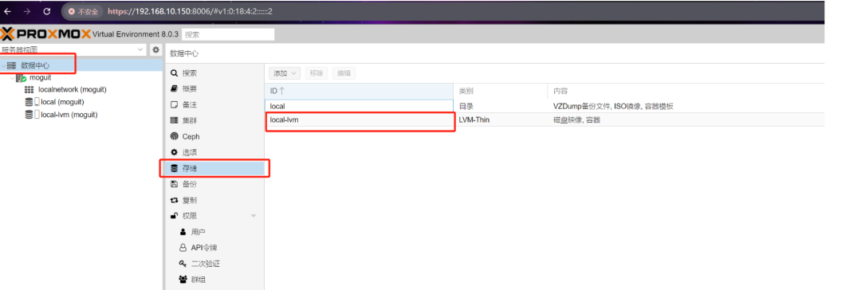Click the 用户 person icon
Image resolution: width=861 pixels, height=290 pixels.
tap(183, 232)
